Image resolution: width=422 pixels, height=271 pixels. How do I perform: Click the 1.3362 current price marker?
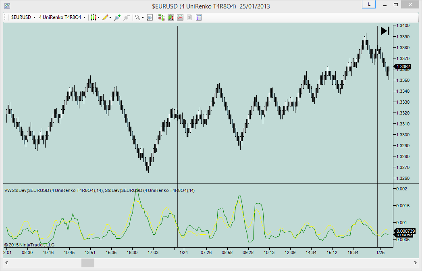pyautogui.click(x=402, y=67)
